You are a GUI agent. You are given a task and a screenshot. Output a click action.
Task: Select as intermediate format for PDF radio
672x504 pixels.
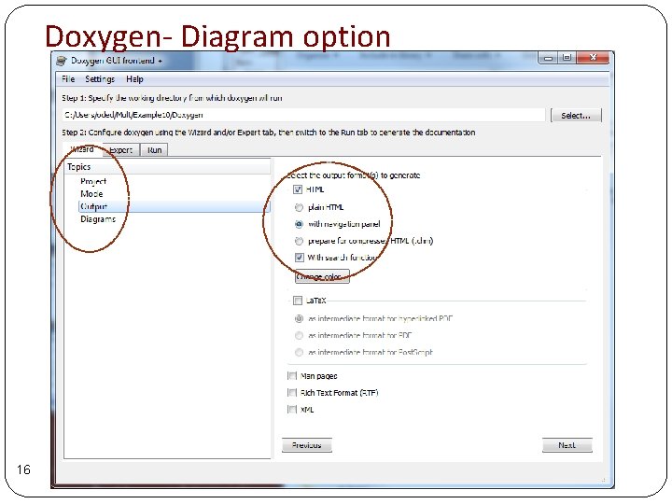coord(299,336)
